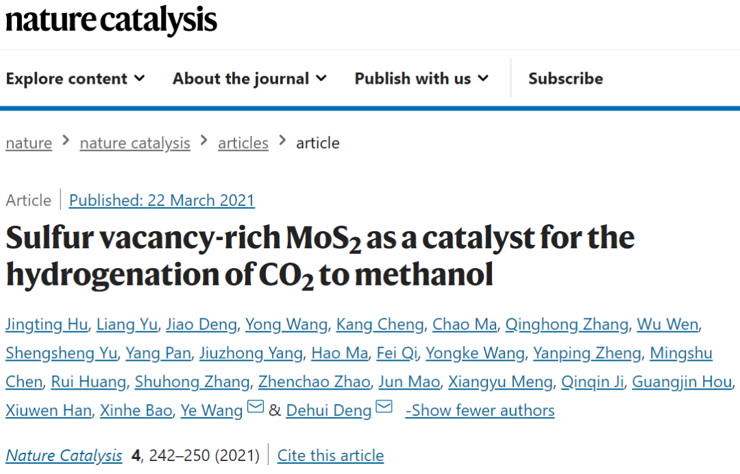Expand Publish with us menu
Screen dimensions: 740x474
tap(421, 78)
